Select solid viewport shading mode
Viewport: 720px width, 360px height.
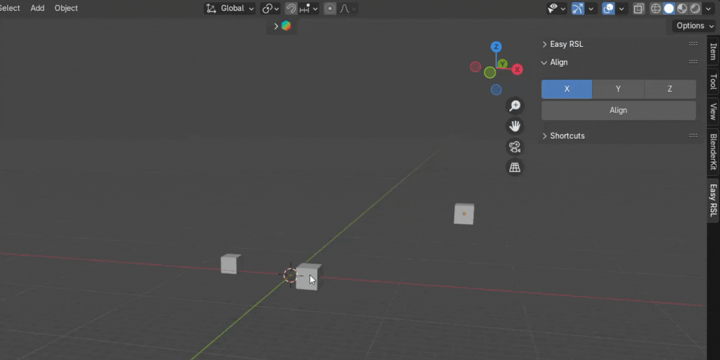pos(669,8)
